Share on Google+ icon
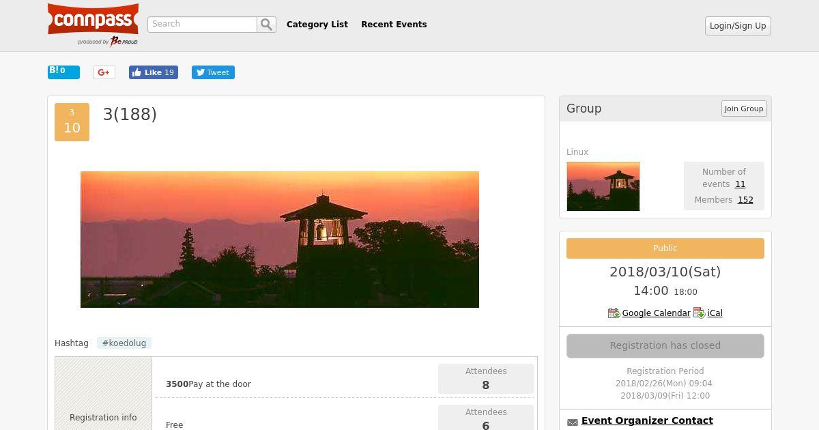 point(104,72)
